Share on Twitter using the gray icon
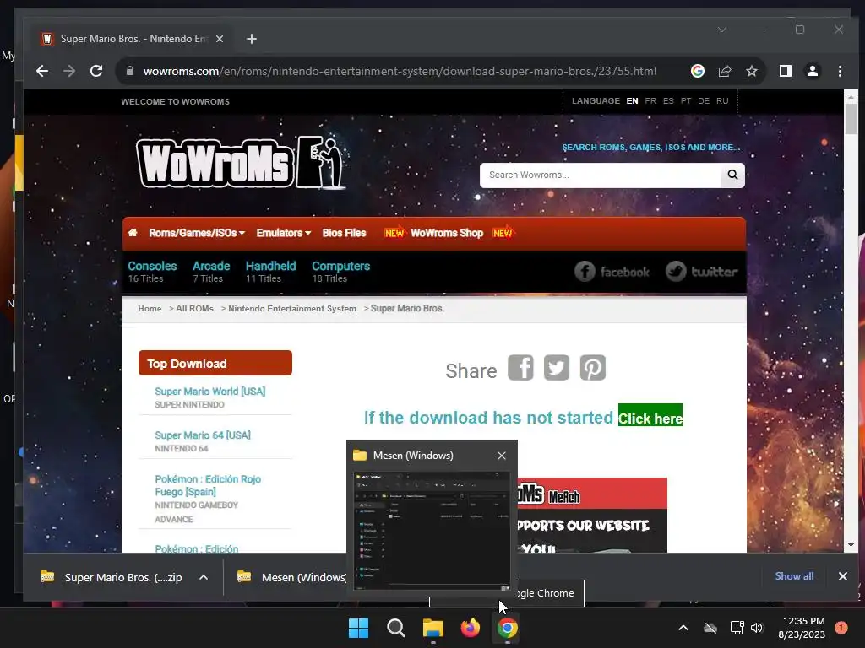 [556, 368]
